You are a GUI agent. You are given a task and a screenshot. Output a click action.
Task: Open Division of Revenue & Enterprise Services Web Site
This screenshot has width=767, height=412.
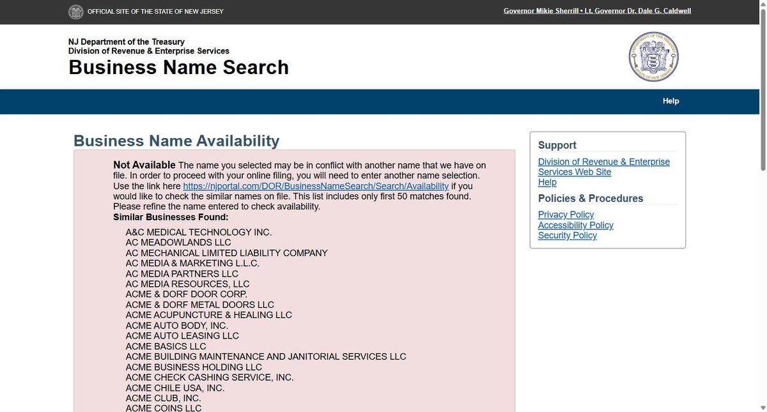point(603,167)
